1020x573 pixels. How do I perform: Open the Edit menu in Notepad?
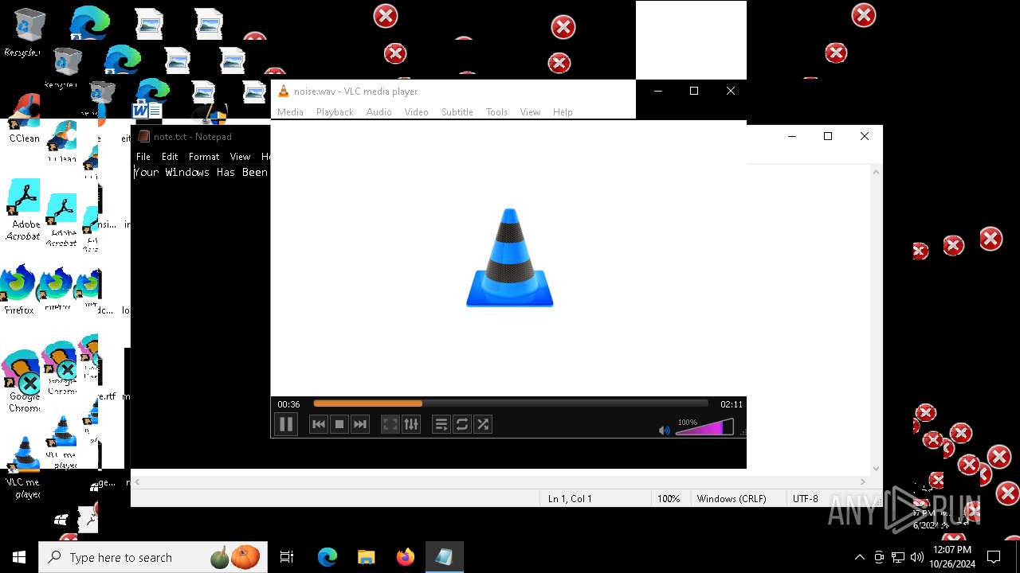point(170,157)
